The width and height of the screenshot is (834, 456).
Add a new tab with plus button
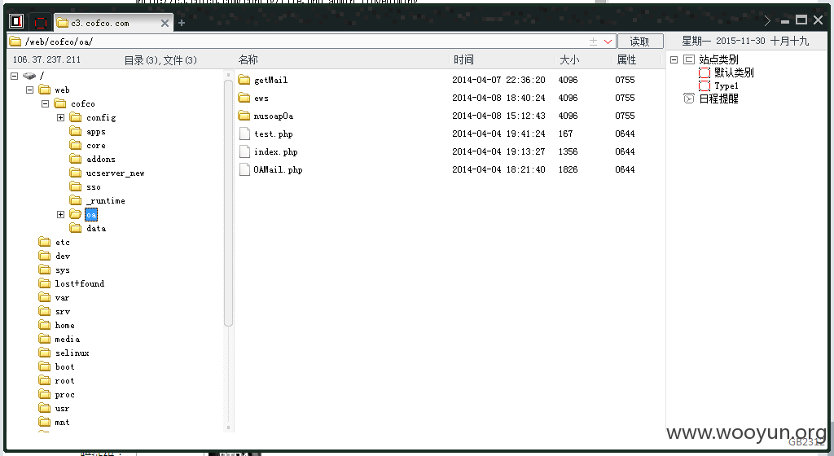[182, 23]
